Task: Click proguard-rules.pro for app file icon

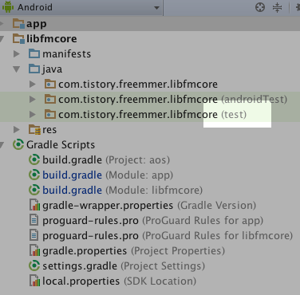Action: 34,221
